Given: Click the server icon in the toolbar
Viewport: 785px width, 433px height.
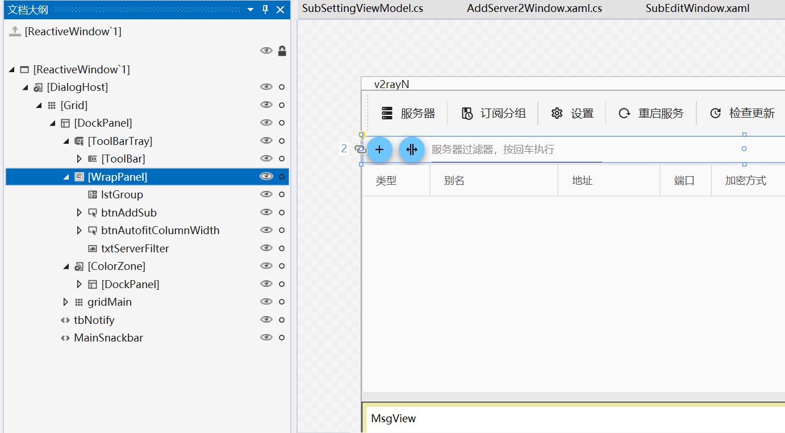Looking at the screenshot, I should click(387, 113).
